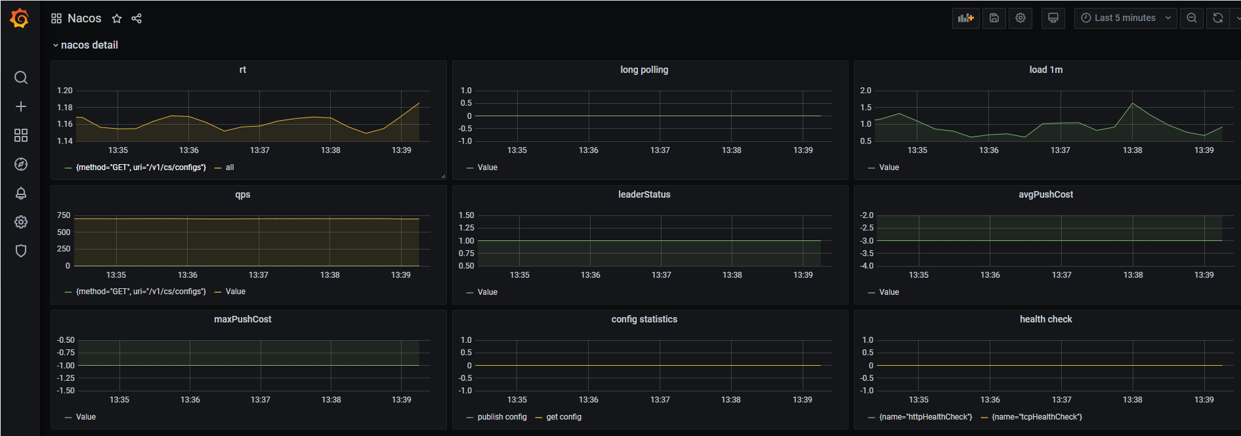Click the dashboard grid icon beside Nacos title
This screenshot has width=1241, height=436.
tap(56, 18)
